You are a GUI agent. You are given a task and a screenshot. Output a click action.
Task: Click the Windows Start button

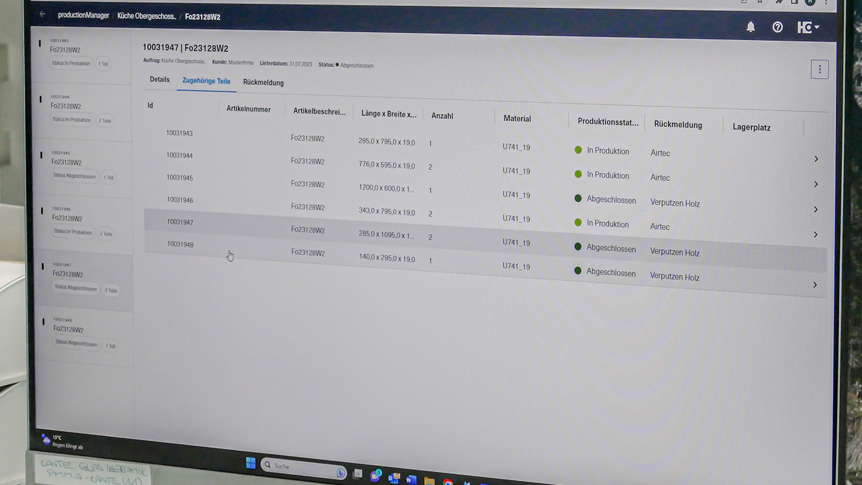[251, 463]
